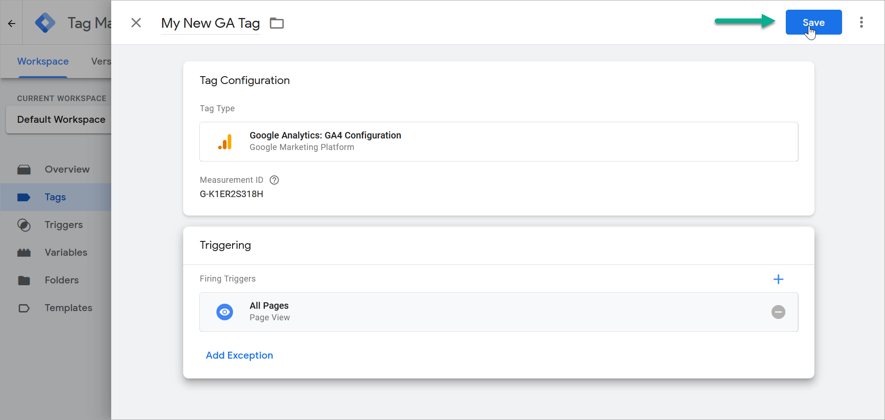Click the Google Marketing Platform subtitle
The image size is (885, 420).
(302, 147)
